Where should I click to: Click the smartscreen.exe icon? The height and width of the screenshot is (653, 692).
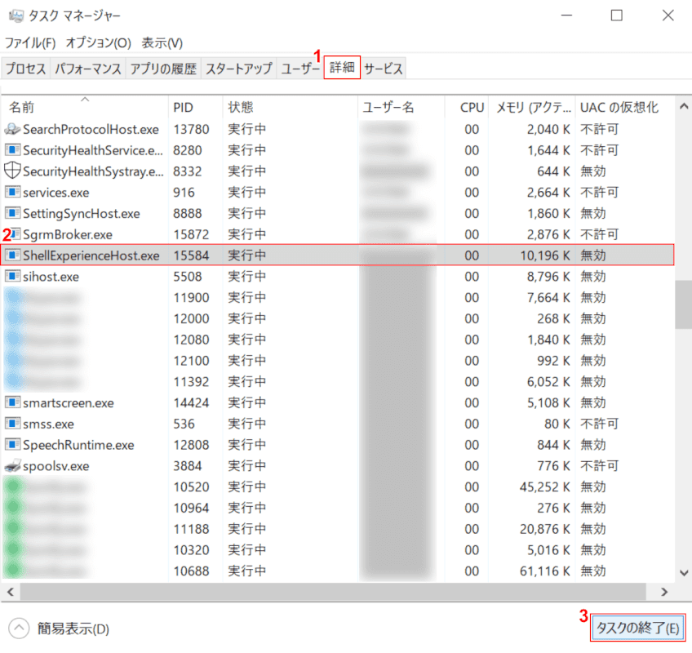coord(12,402)
